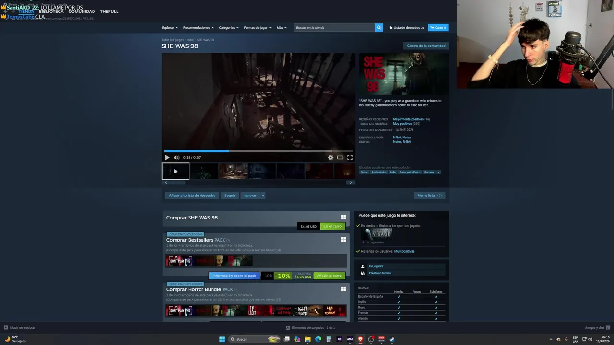Click the plus button to add a tag
The image size is (614, 345).
click(x=438, y=172)
